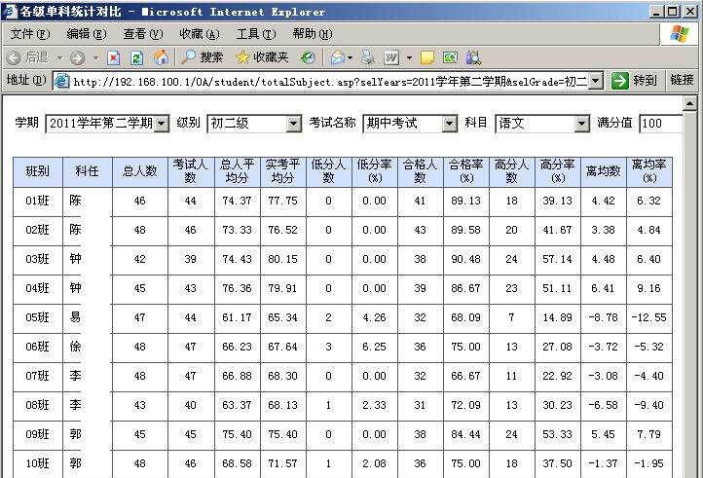Click the Mail envelope toolbar icon

(337, 57)
